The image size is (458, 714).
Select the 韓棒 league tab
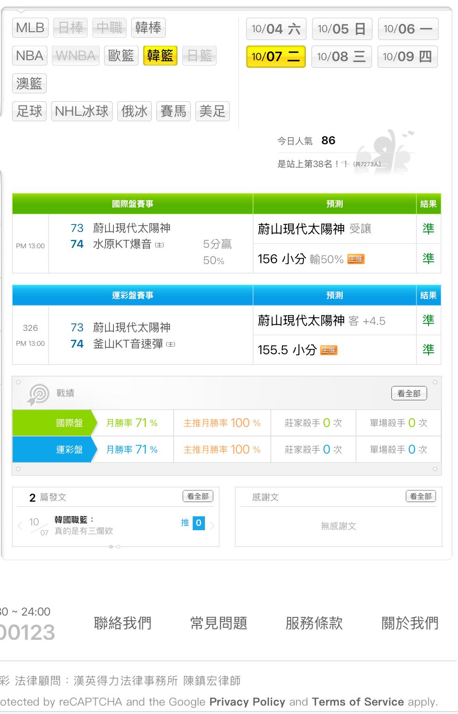pyautogui.click(x=148, y=28)
